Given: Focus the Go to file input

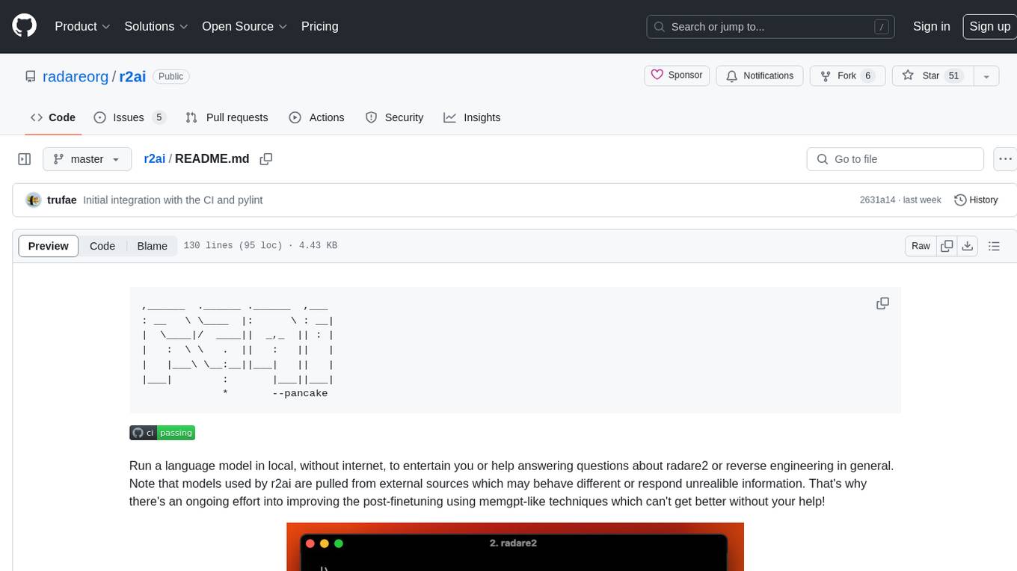Looking at the screenshot, I should tap(895, 159).
